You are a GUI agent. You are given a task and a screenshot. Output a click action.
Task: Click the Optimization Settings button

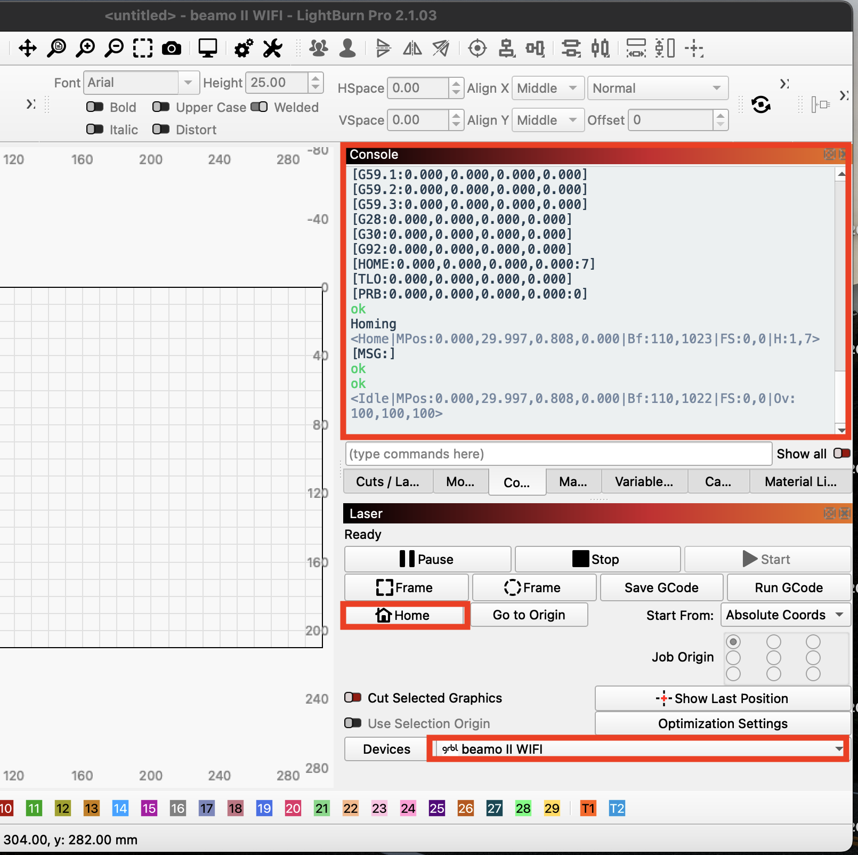coord(723,724)
